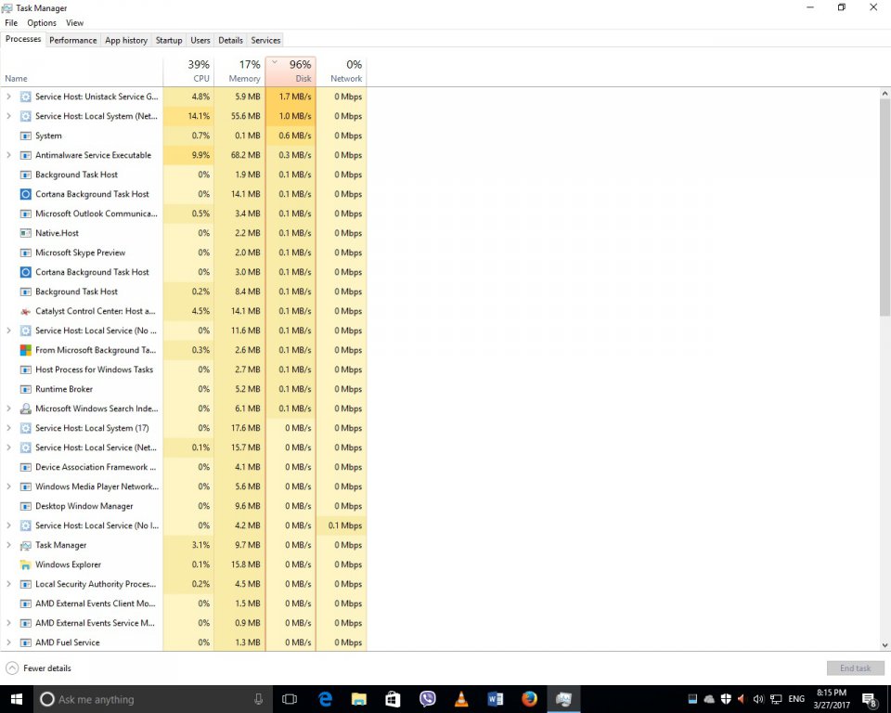Click the Cortana Background Task Host icon
Image resolution: width=891 pixels, height=713 pixels.
pyautogui.click(x=26, y=194)
